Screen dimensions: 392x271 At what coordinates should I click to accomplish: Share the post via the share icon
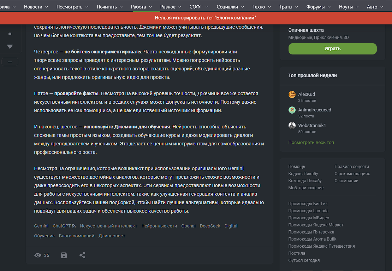point(82,255)
